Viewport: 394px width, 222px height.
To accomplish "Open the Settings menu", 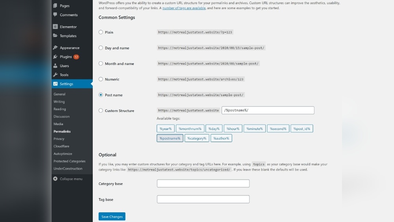I will coord(72,84).
